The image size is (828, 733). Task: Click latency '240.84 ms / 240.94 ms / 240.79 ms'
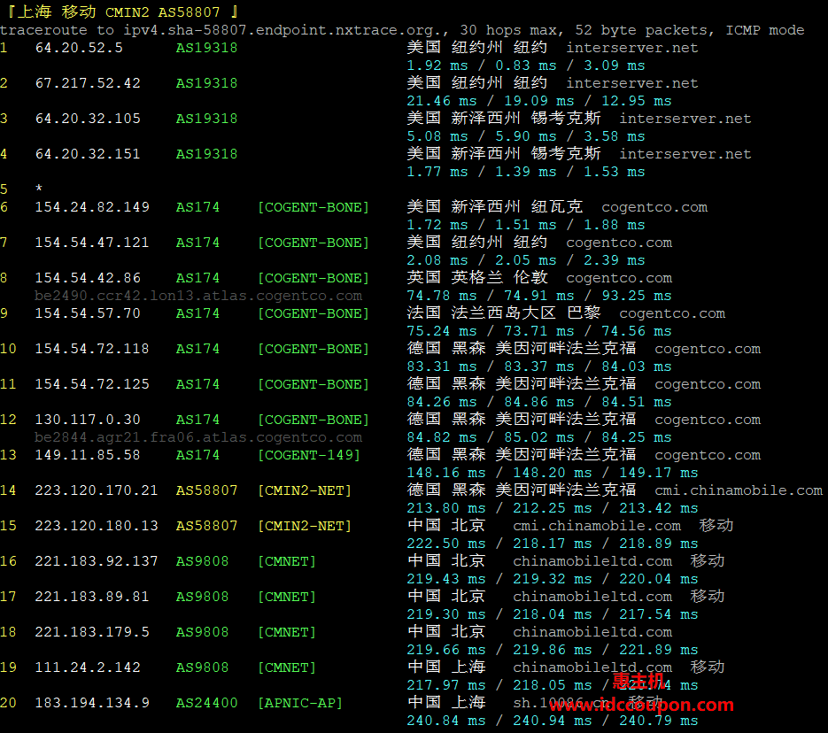click(553, 721)
